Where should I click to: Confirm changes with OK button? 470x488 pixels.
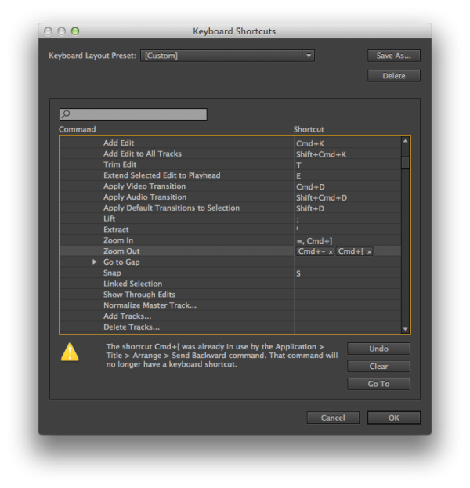[x=393, y=418]
